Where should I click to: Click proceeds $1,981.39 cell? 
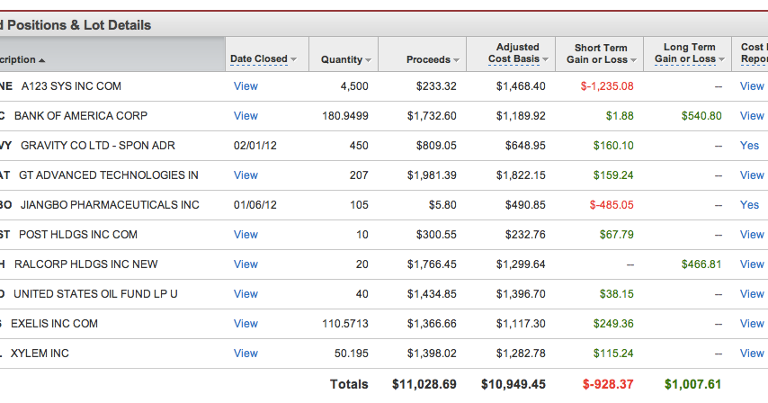(432, 175)
